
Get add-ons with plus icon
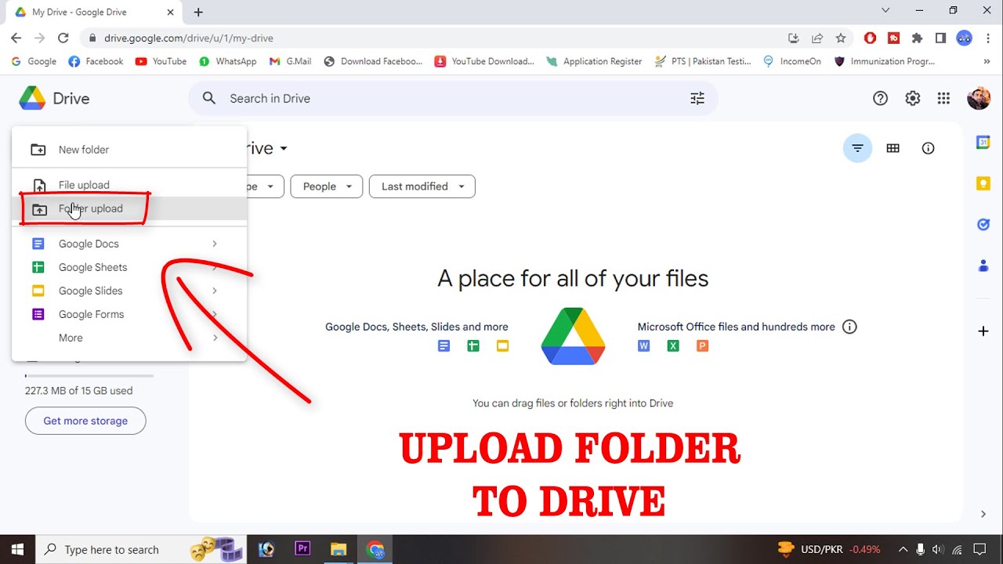point(983,331)
